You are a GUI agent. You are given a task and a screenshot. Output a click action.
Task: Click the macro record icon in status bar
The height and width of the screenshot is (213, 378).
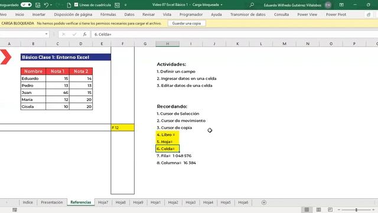click(15, 210)
